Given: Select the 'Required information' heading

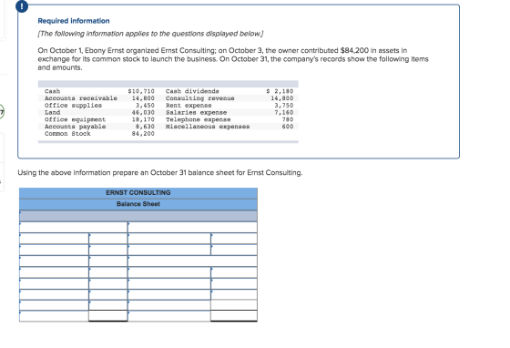Looking at the screenshot, I should coord(74,21).
